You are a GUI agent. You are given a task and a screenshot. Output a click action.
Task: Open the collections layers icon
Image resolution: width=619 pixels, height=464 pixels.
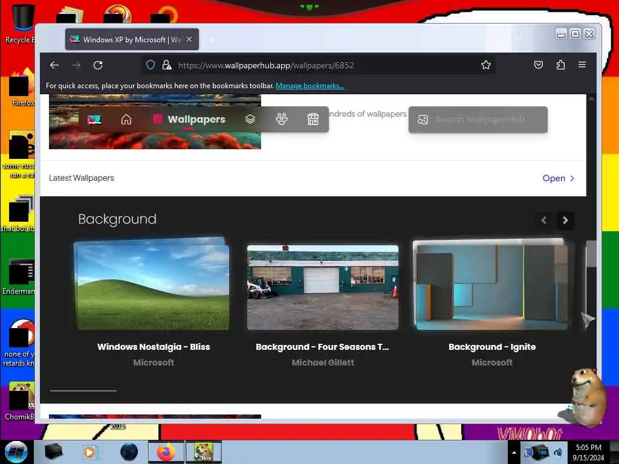coord(250,119)
